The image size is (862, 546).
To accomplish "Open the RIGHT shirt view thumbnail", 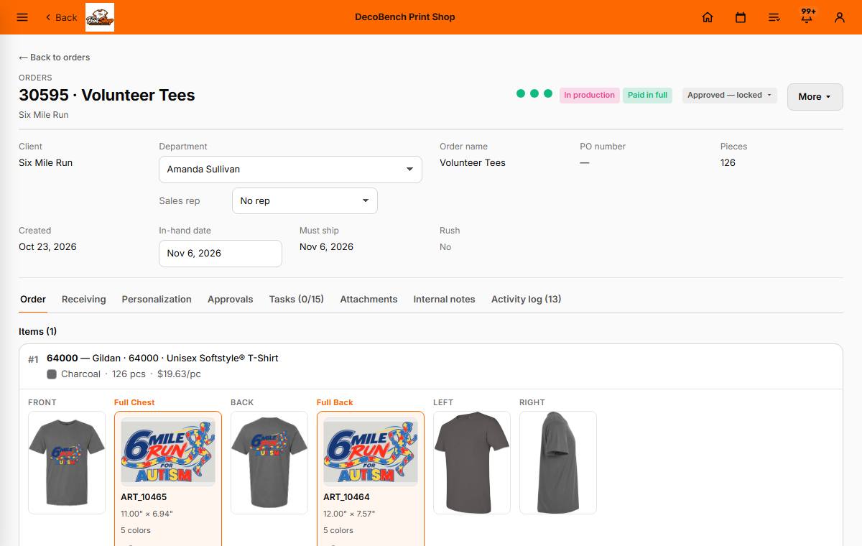I will [558, 463].
